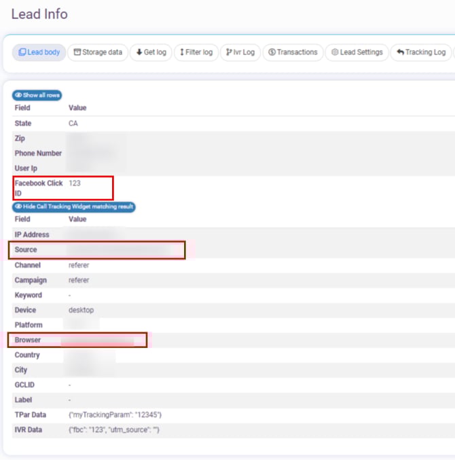Click the branch icon on Ivr Log
This screenshot has height=460, width=455.
click(229, 52)
